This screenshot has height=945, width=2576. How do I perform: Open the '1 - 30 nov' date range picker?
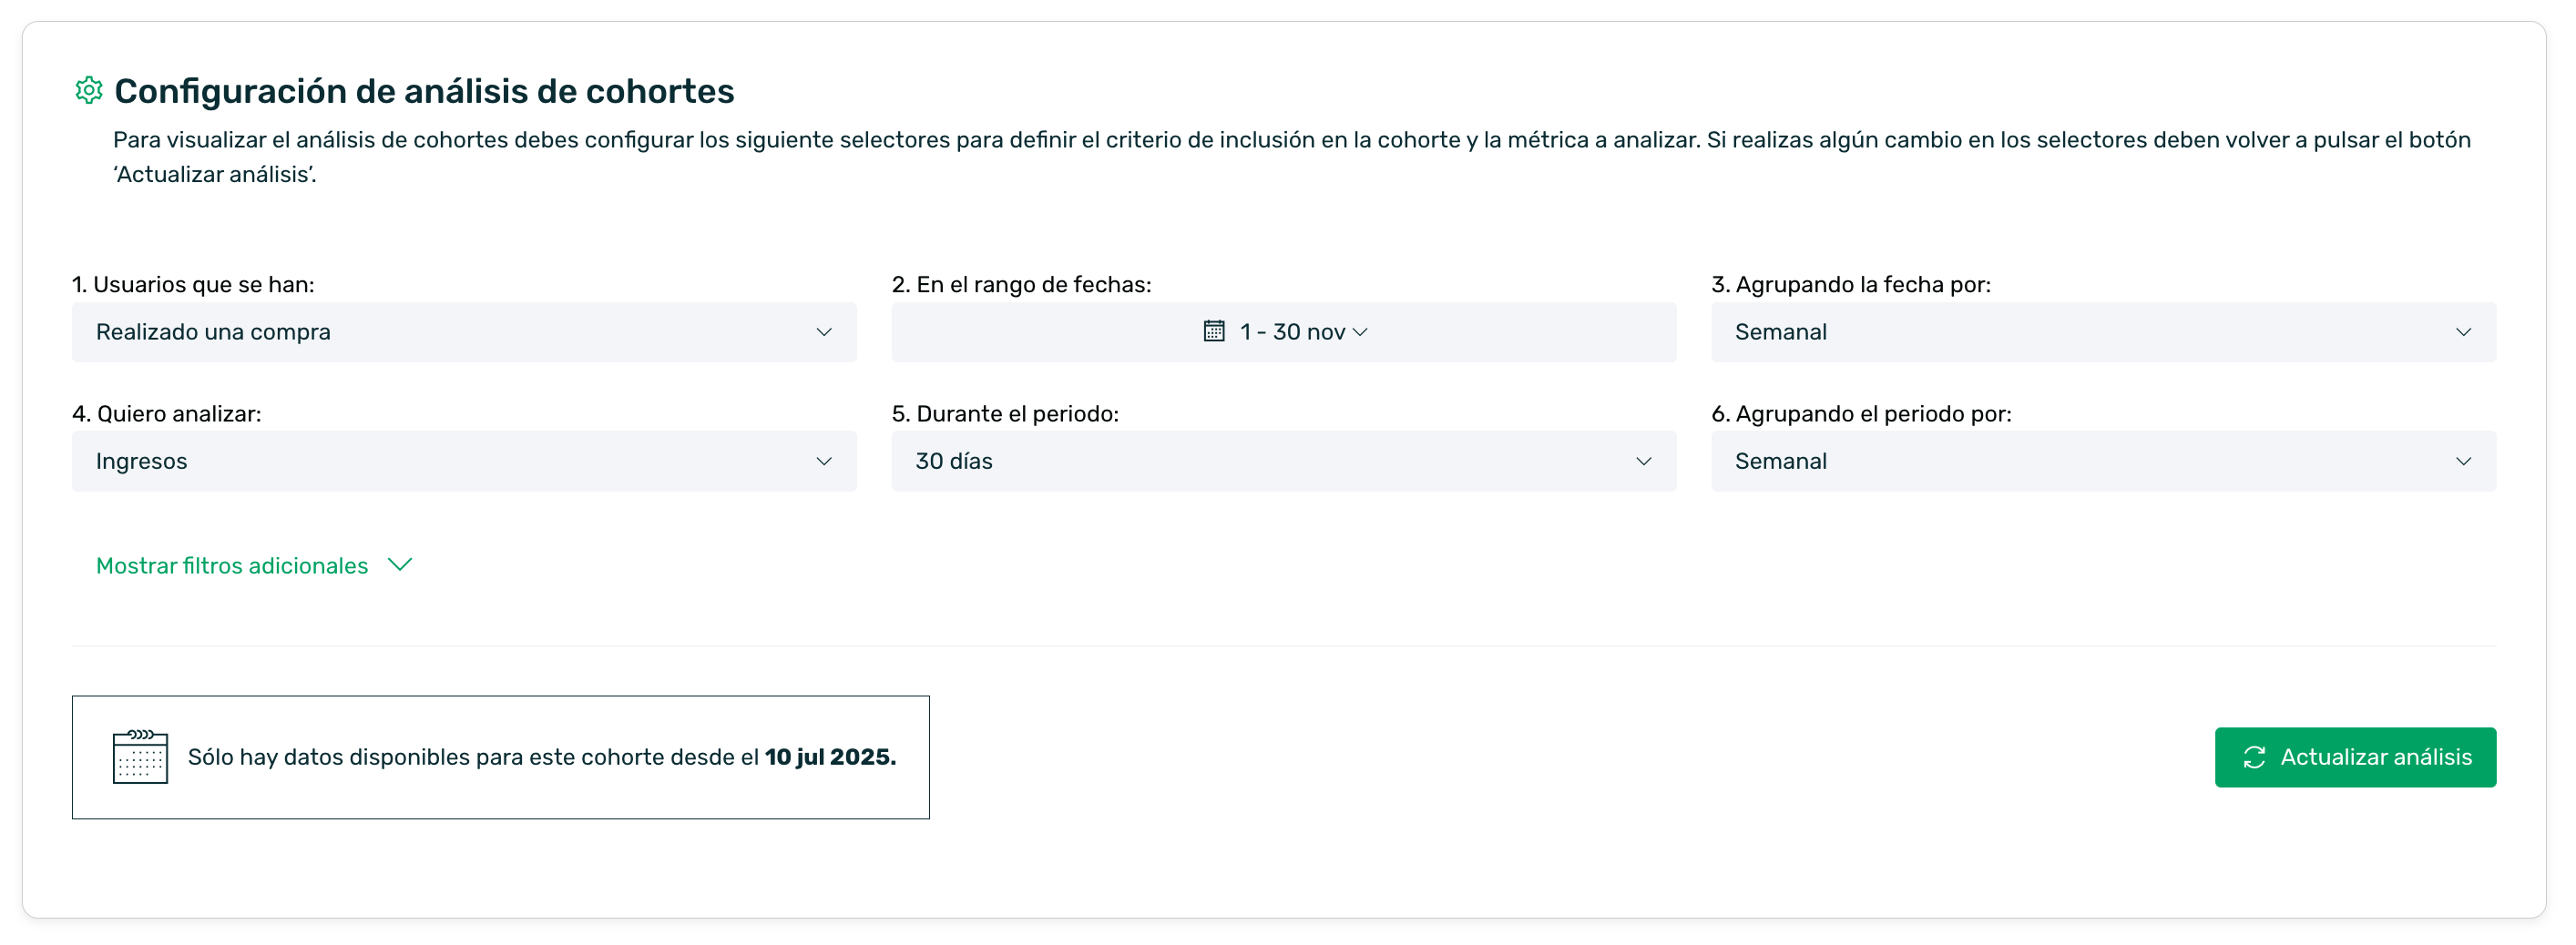click(1284, 332)
